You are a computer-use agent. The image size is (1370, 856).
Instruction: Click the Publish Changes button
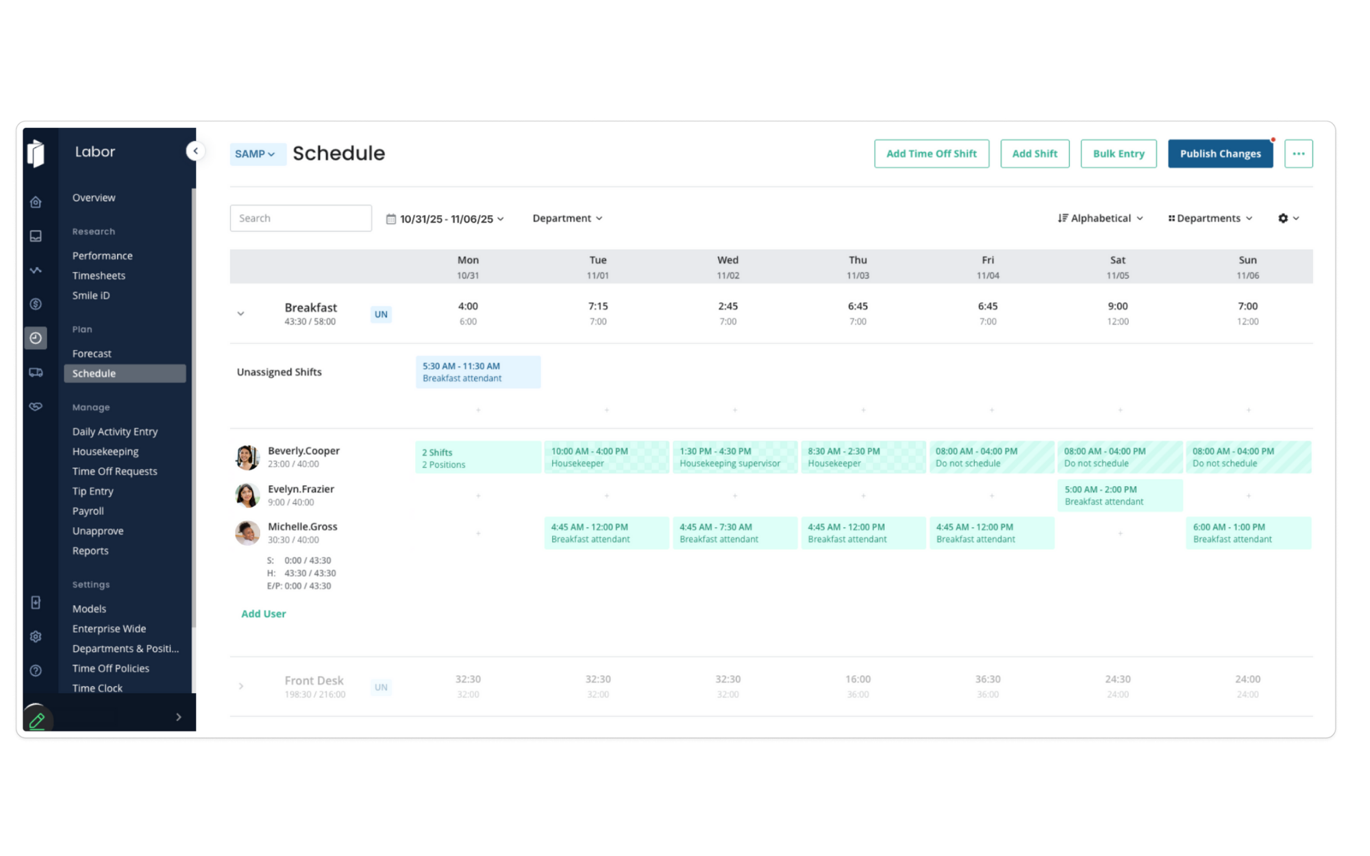(1219, 153)
